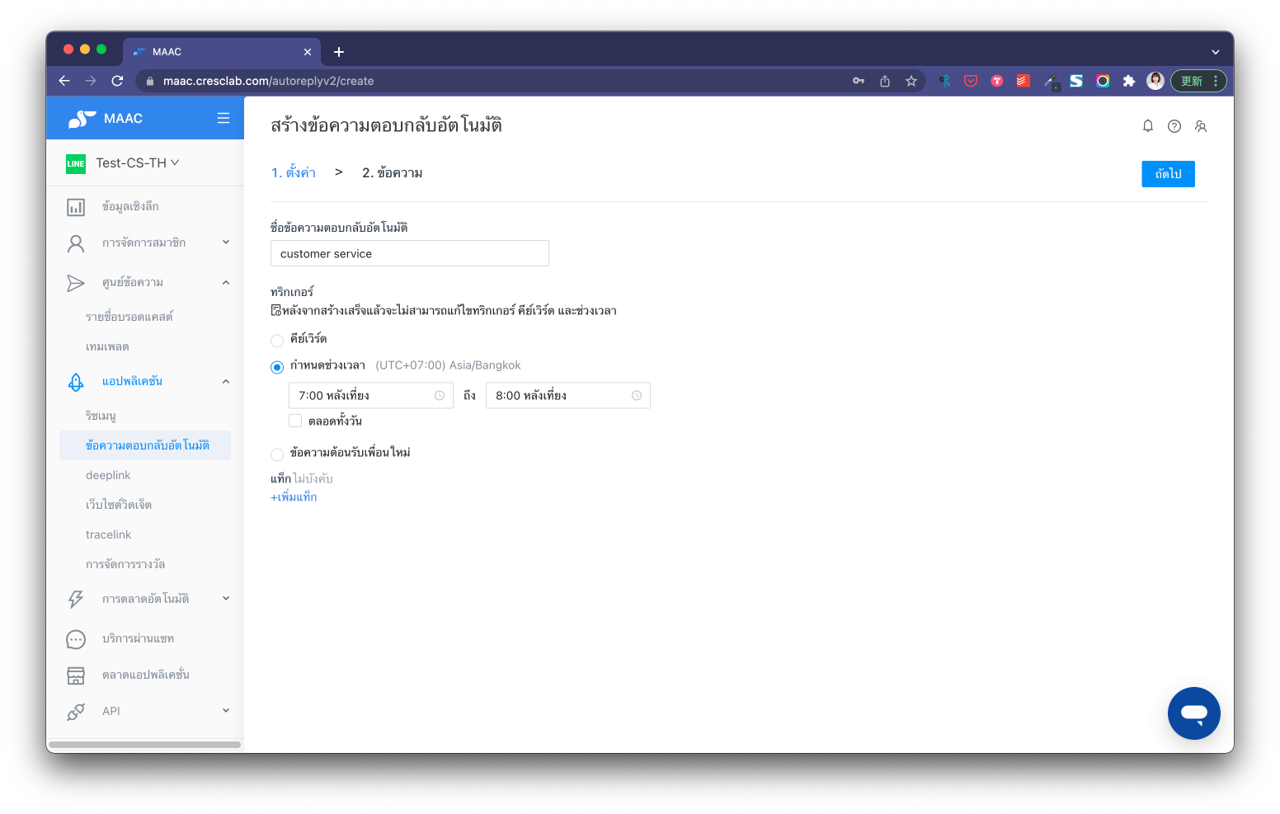Open การจัดการรางวัล menu item
The image size is (1280, 814).
coord(125,564)
